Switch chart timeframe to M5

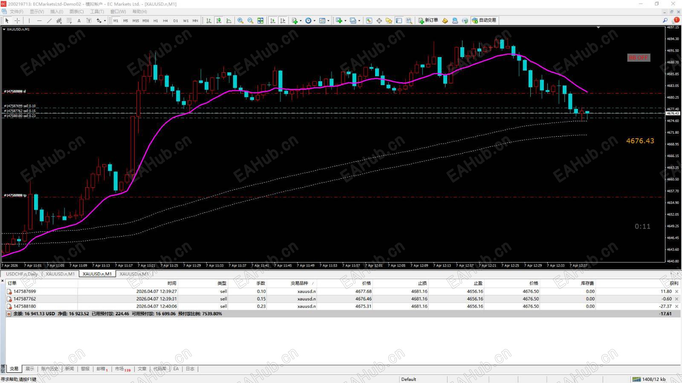tap(125, 20)
